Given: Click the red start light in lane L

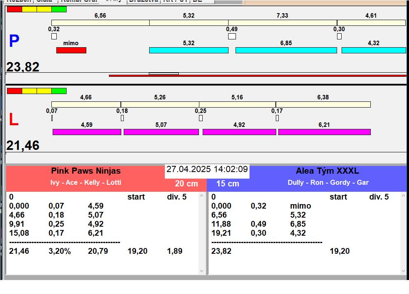Looking at the screenshot, I should [14, 91].
